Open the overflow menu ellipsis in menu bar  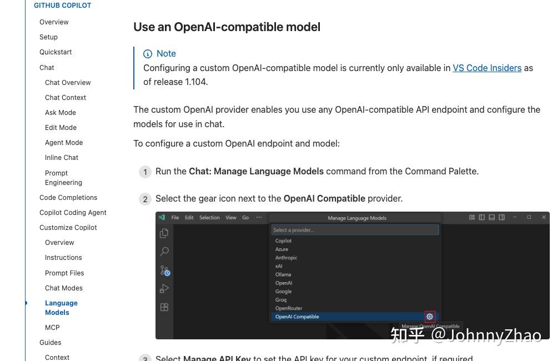(x=259, y=217)
